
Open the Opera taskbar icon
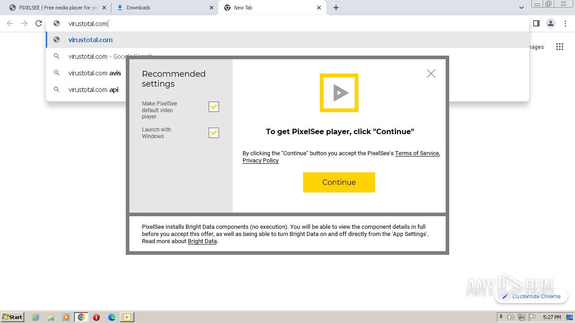96,317
